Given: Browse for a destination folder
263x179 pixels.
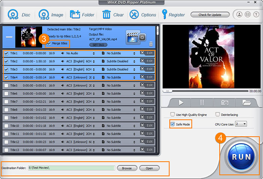Looking at the screenshot, I should coord(127,168).
